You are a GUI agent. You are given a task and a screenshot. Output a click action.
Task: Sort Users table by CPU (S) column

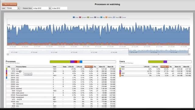click(x=156, y=67)
